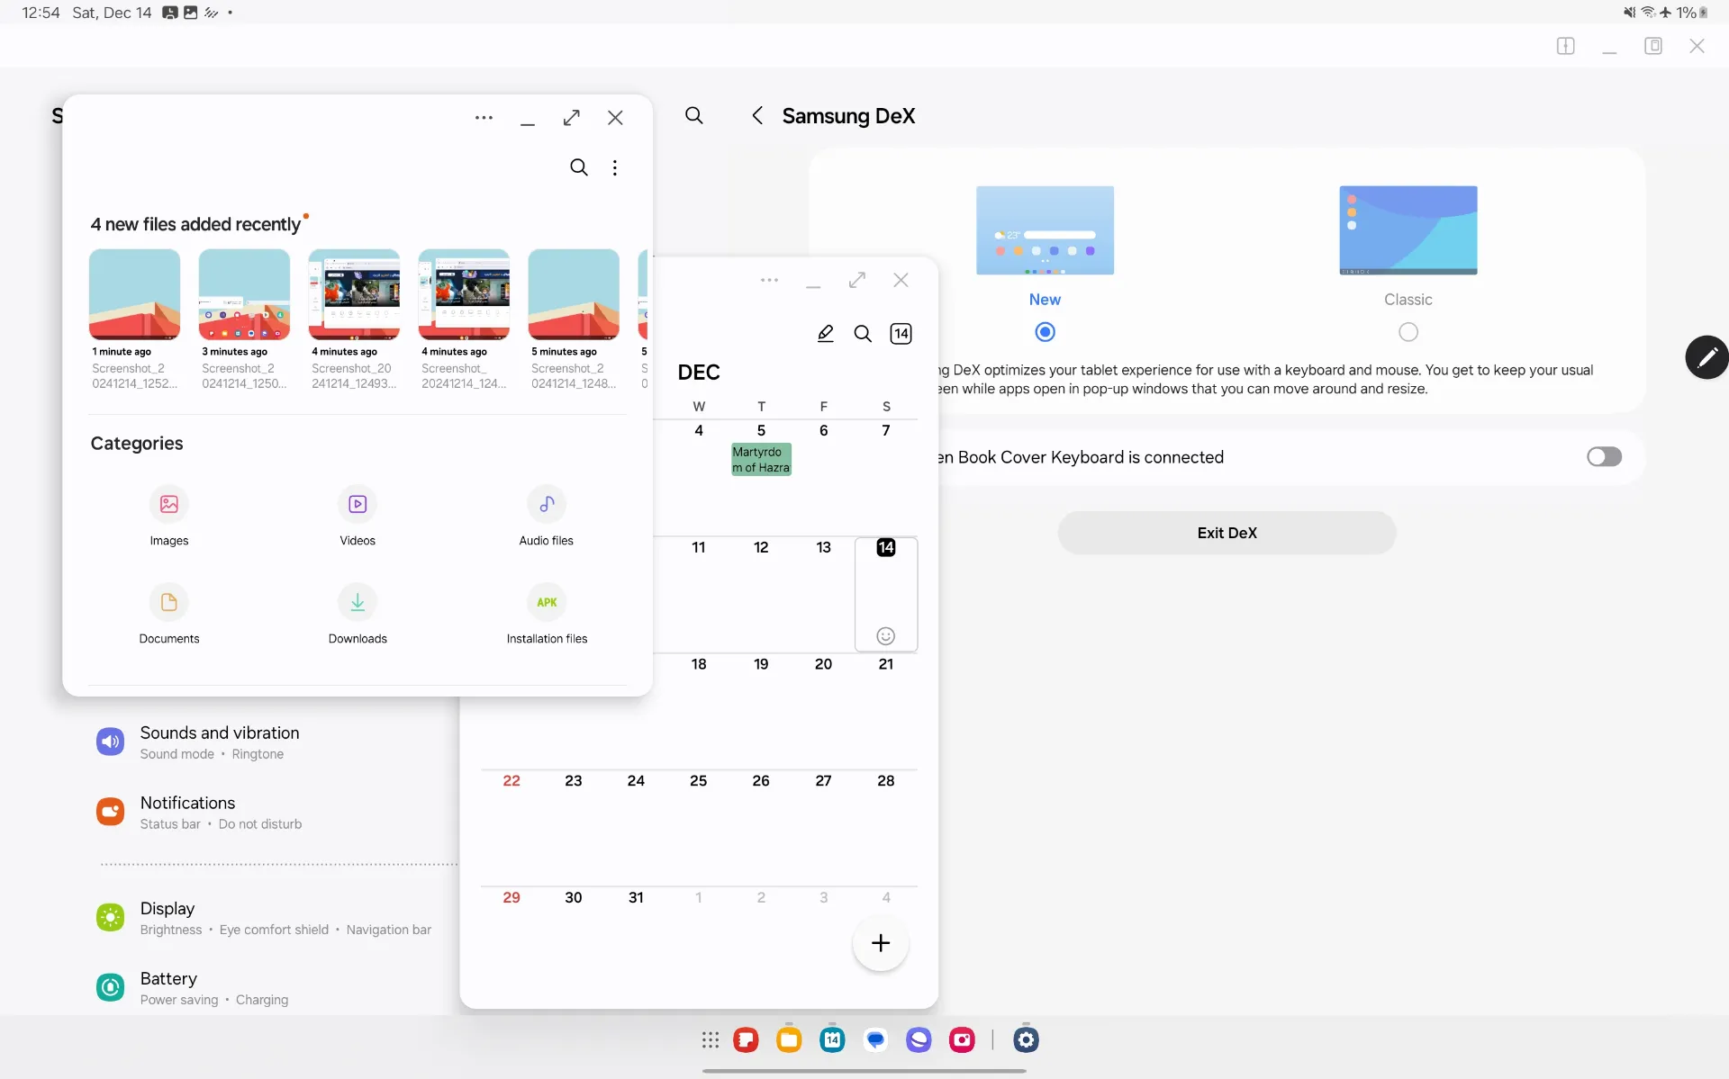The width and height of the screenshot is (1729, 1079).
Task: Expand My Files window to full screen
Action: 572,118
